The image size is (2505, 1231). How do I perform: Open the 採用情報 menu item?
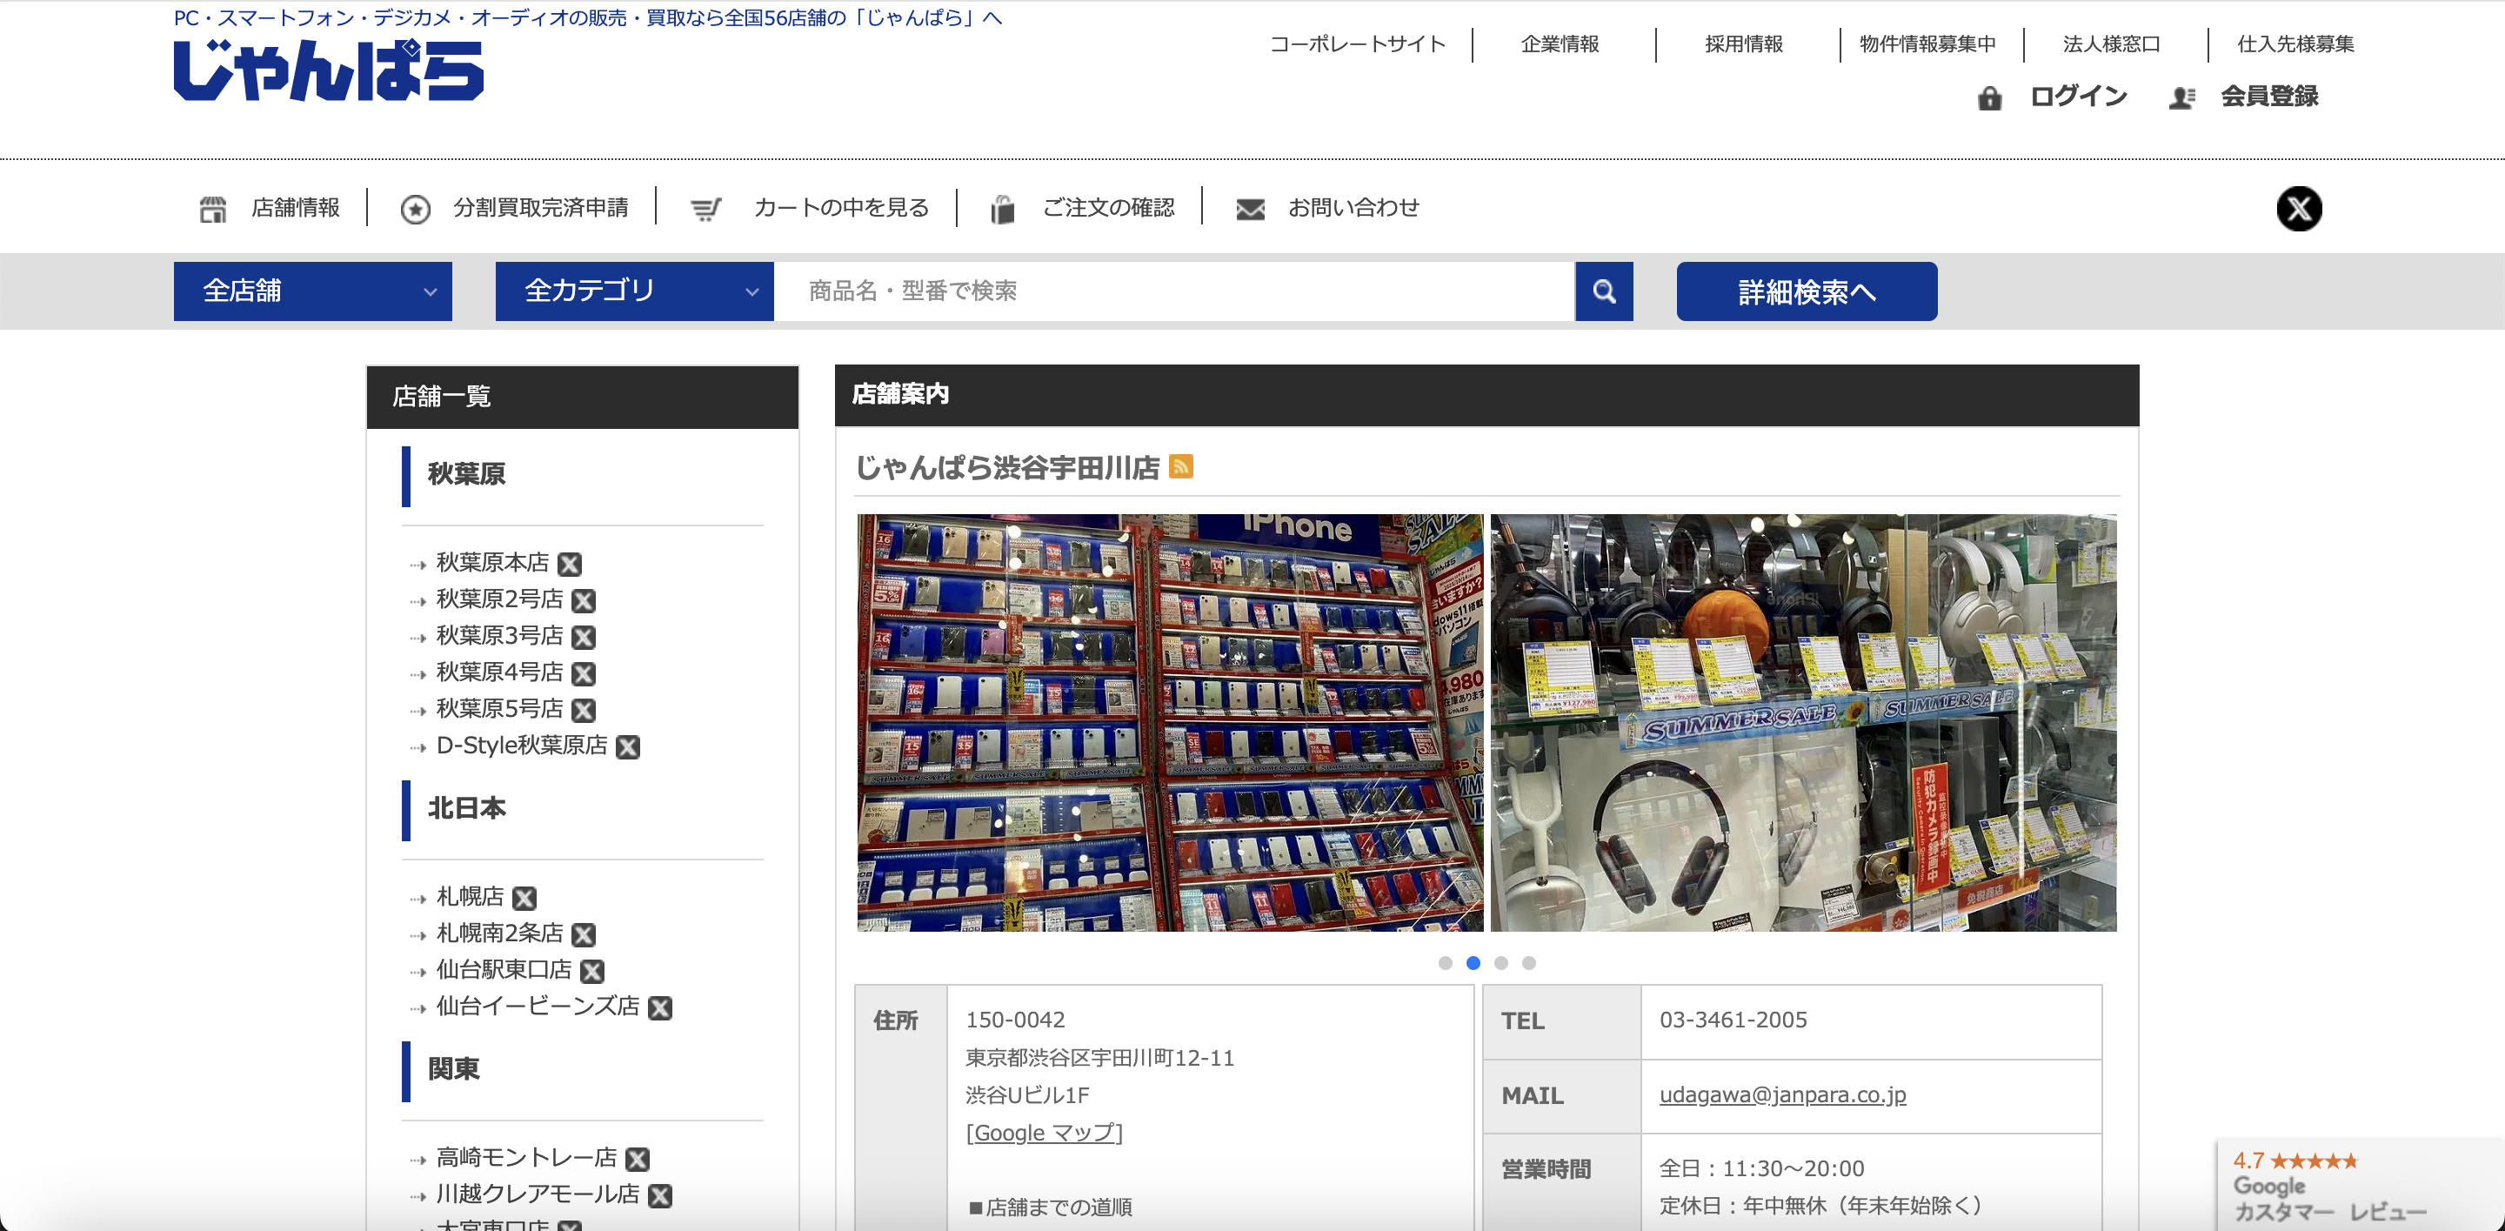click(x=1744, y=43)
